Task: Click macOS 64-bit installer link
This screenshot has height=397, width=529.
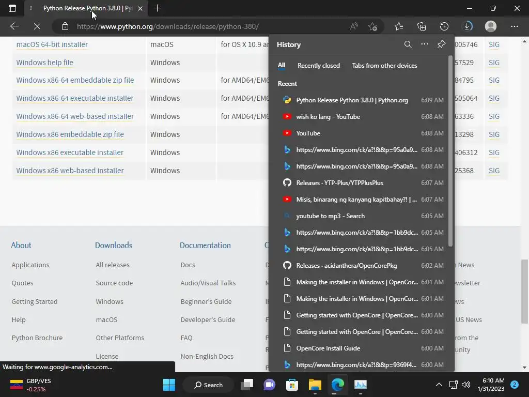Action: click(52, 44)
